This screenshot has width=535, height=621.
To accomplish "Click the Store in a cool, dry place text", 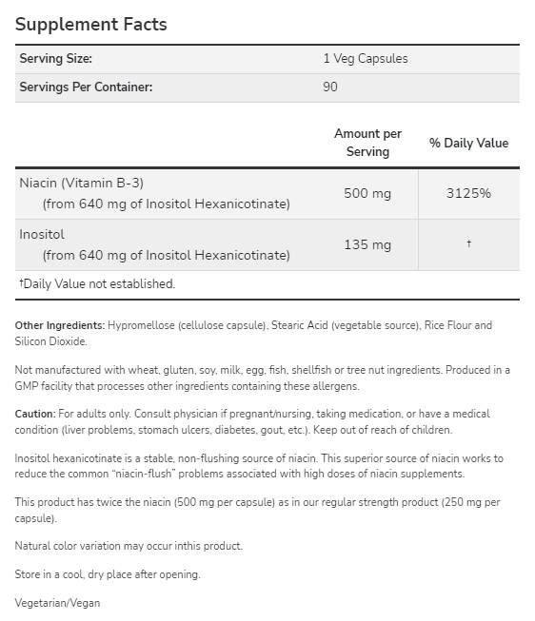I will [x=108, y=574].
